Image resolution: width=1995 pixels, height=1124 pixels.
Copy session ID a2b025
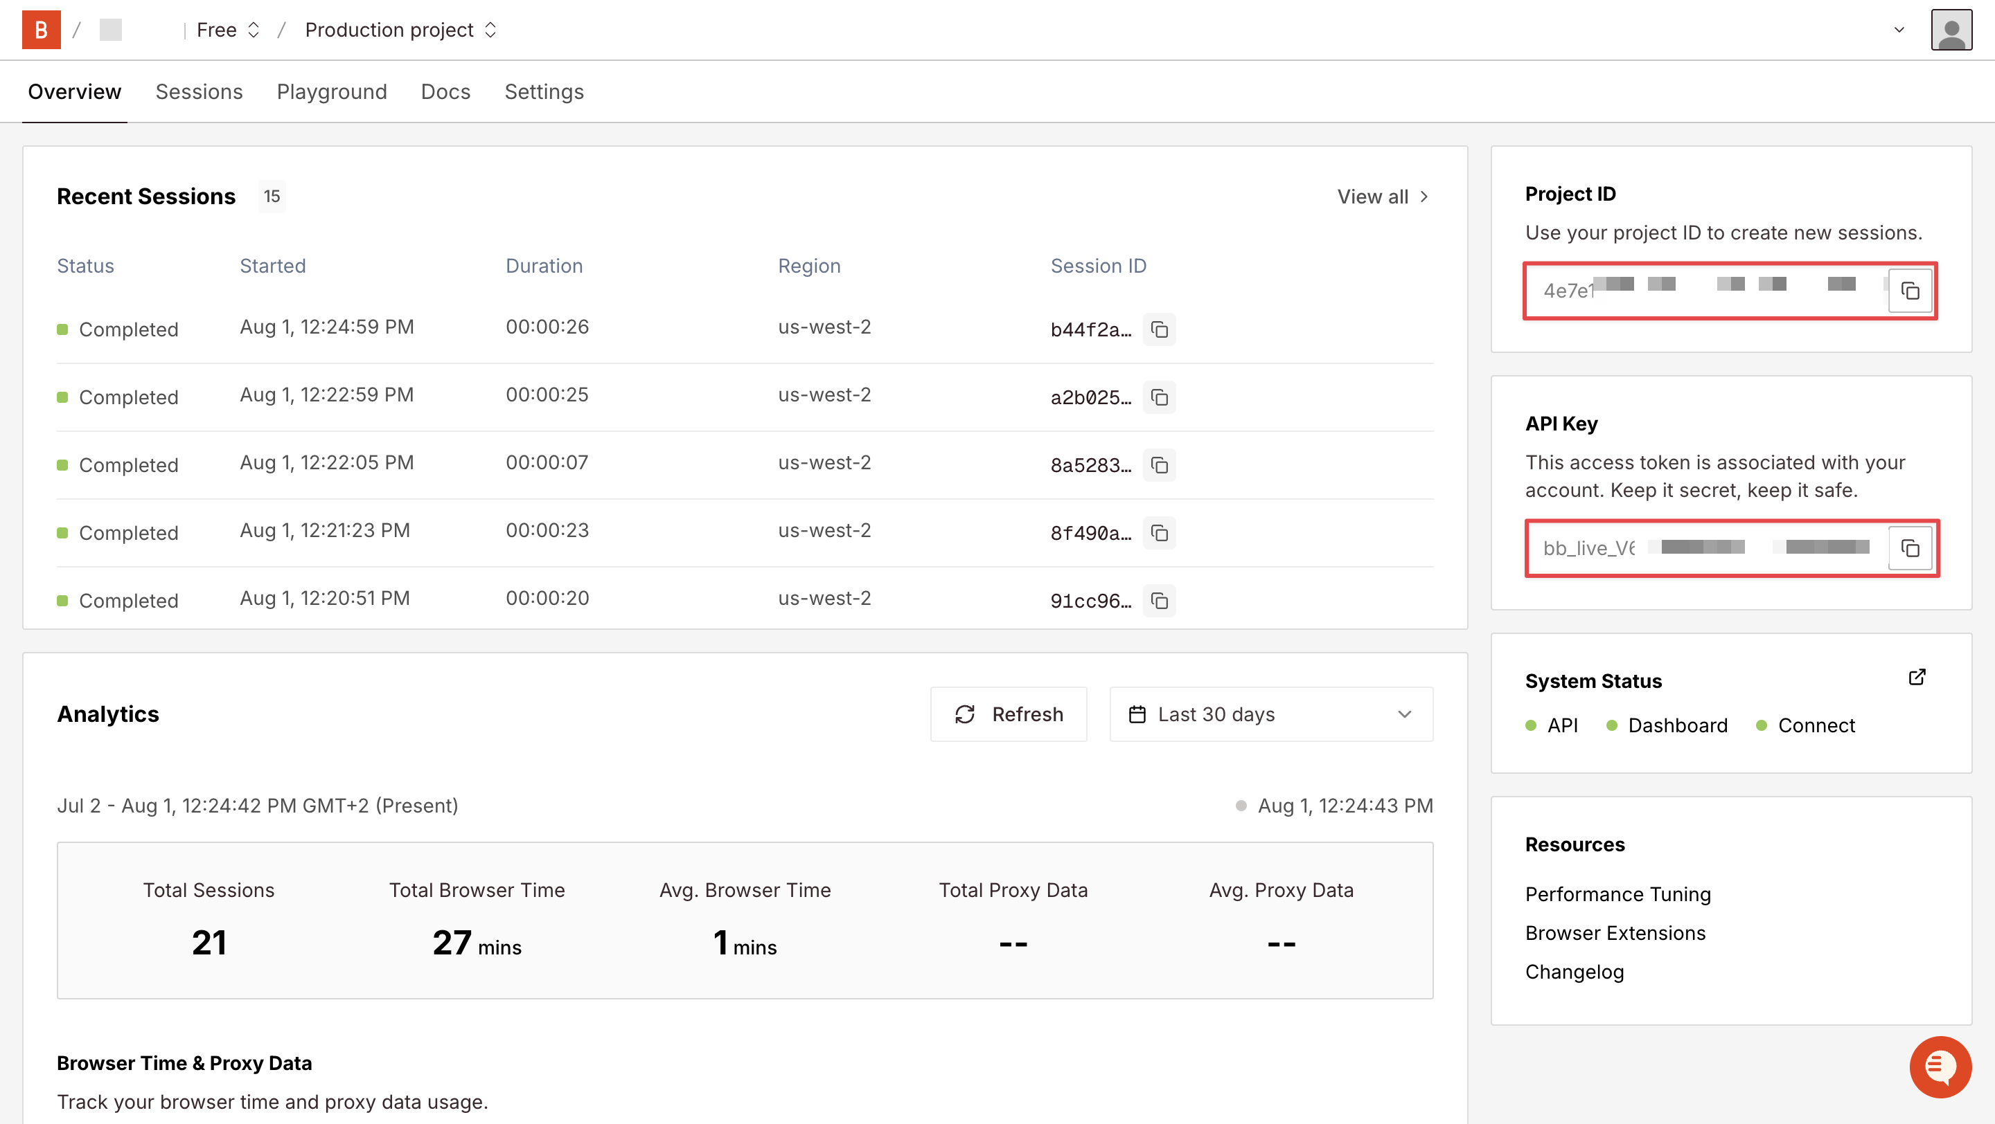tap(1160, 397)
